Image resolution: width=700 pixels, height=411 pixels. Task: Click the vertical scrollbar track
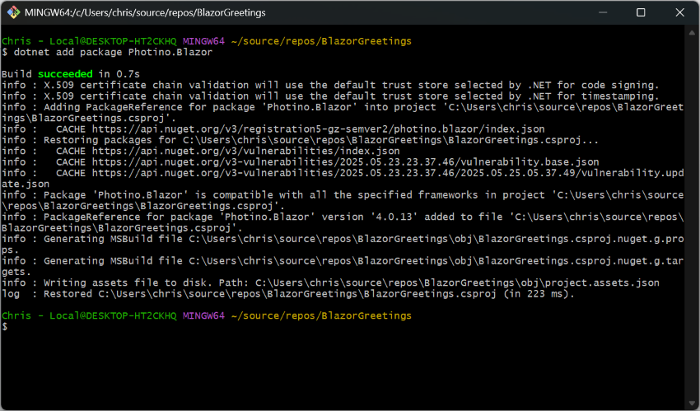click(x=693, y=214)
